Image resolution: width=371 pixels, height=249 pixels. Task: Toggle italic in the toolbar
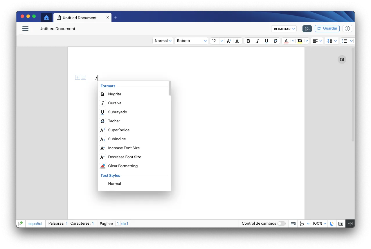pyautogui.click(x=257, y=41)
